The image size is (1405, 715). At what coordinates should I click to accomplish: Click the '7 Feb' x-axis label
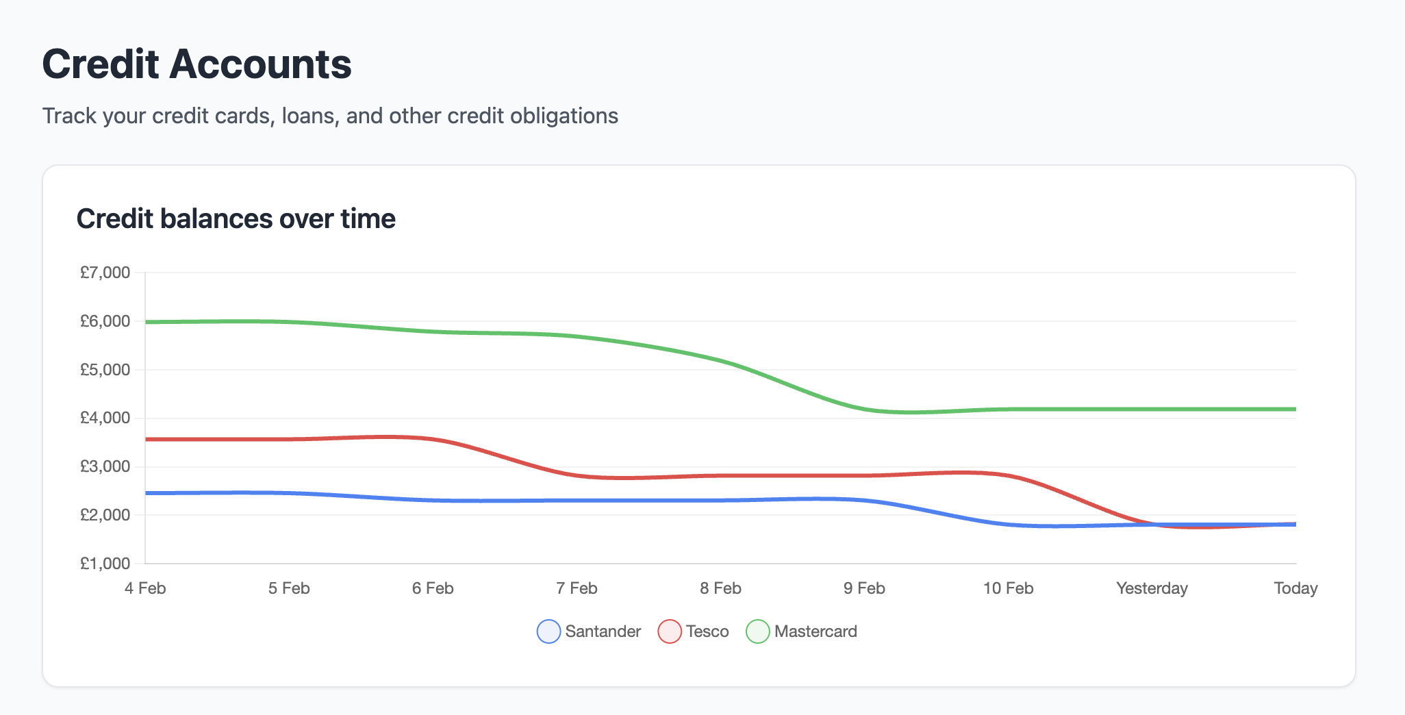pyautogui.click(x=577, y=588)
